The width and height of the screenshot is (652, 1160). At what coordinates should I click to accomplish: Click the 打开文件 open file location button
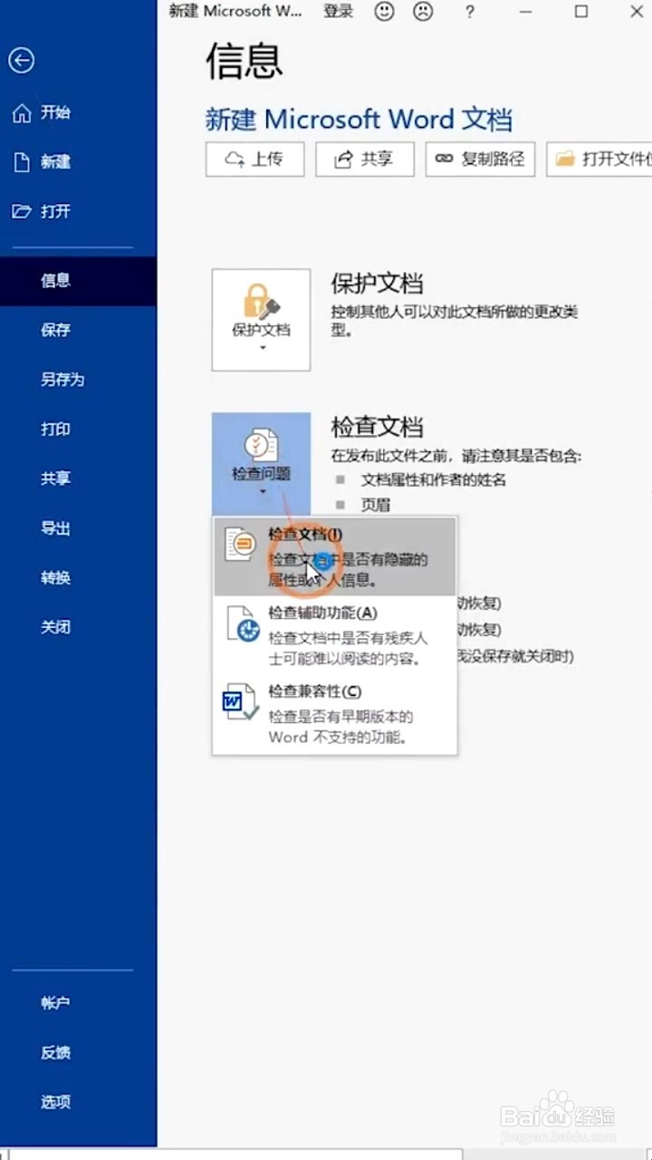pos(599,159)
